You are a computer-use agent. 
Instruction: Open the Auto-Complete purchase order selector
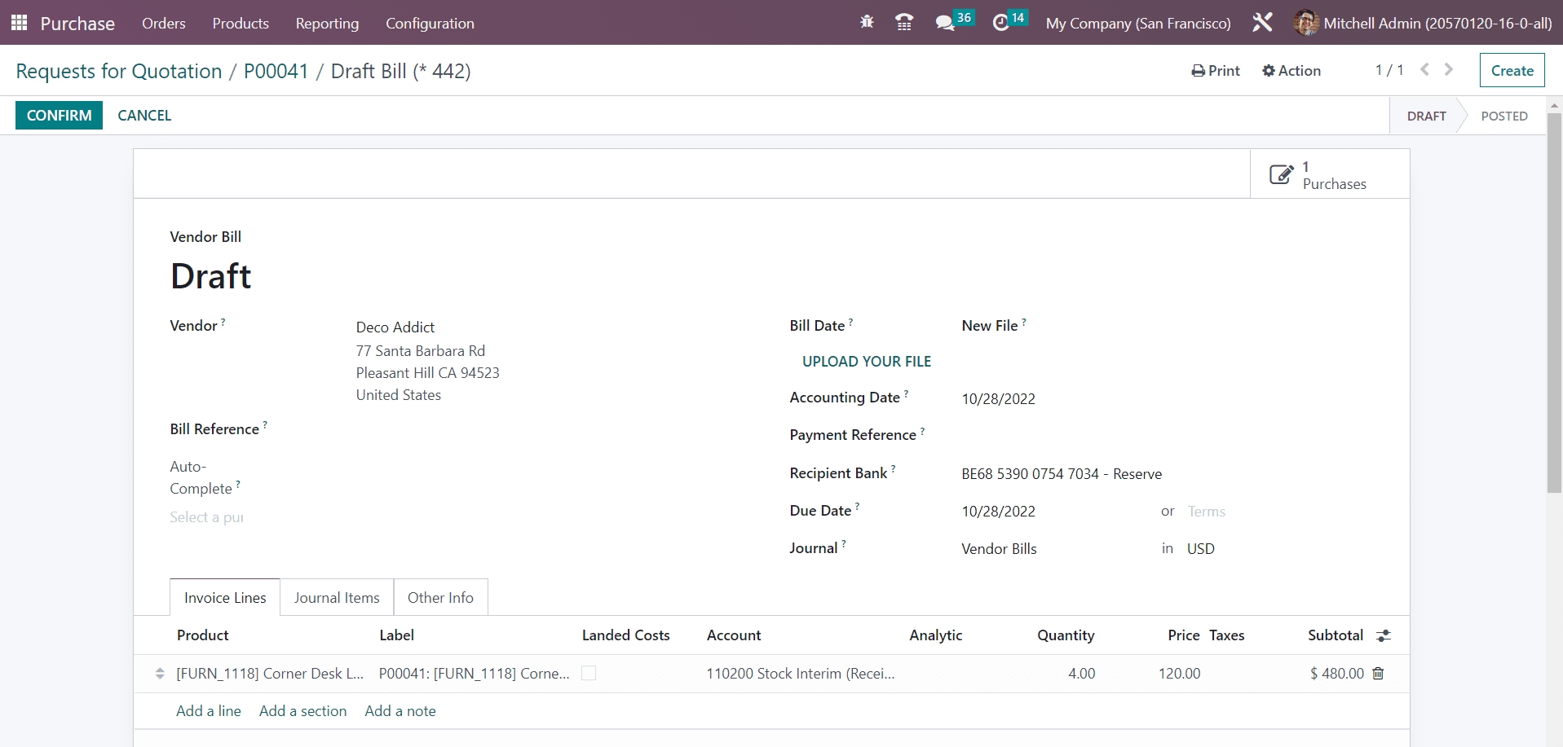(207, 517)
